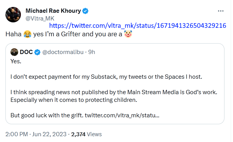Open Michael Rae Khoury display name

pos(53,11)
